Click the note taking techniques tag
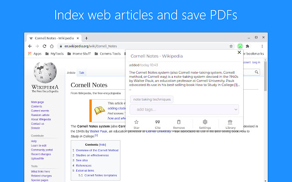This screenshot has height=182, width=292. [152, 99]
